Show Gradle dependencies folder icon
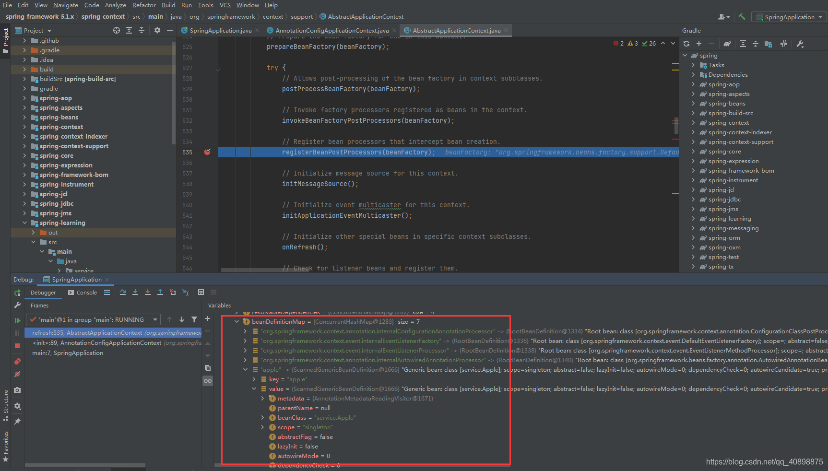The height and width of the screenshot is (471, 828). (x=768, y=44)
